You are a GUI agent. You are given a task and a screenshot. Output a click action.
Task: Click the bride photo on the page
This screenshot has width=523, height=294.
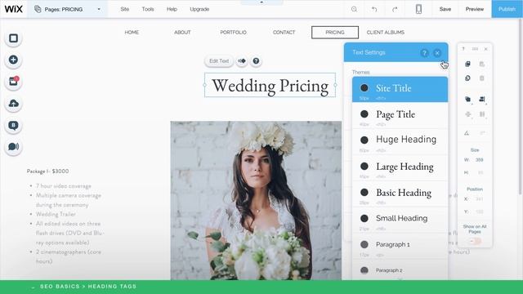click(x=256, y=200)
